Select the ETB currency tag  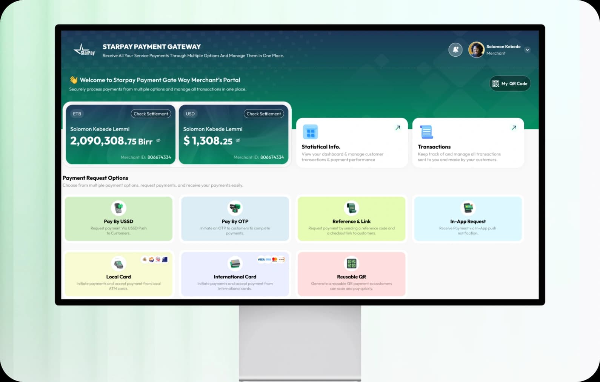77,114
